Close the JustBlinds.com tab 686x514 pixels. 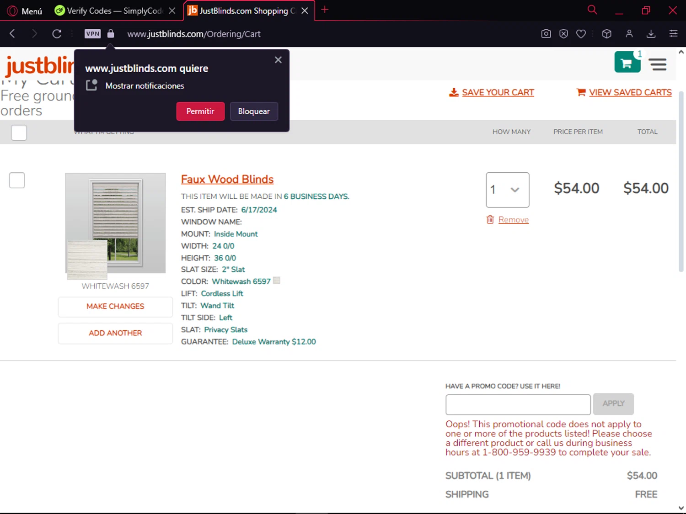pyautogui.click(x=305, y=11)
